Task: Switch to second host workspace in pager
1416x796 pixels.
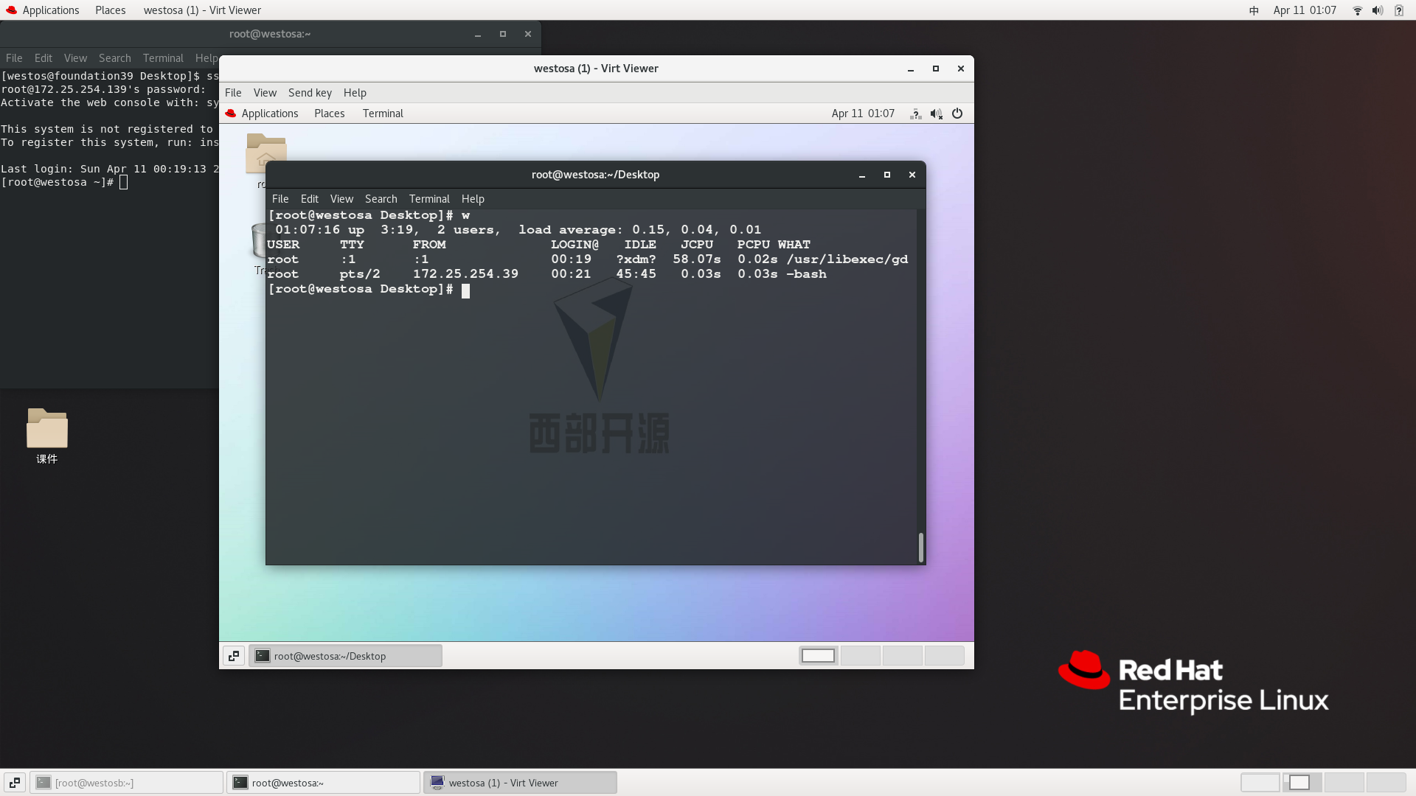Action: point(1302,782)
